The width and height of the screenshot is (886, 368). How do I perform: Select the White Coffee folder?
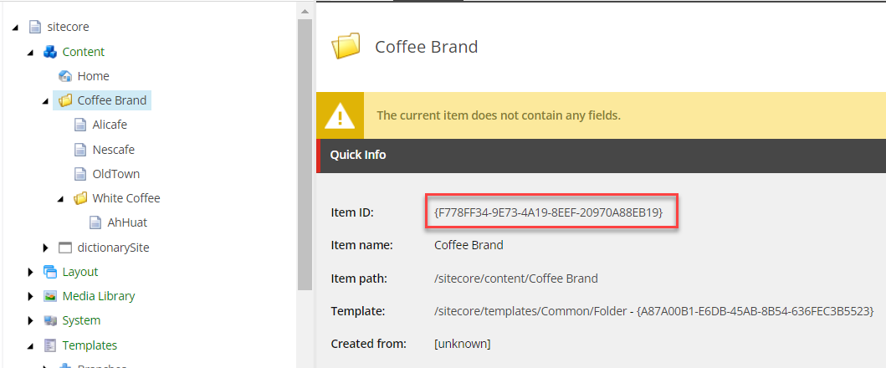pos(126,198)
